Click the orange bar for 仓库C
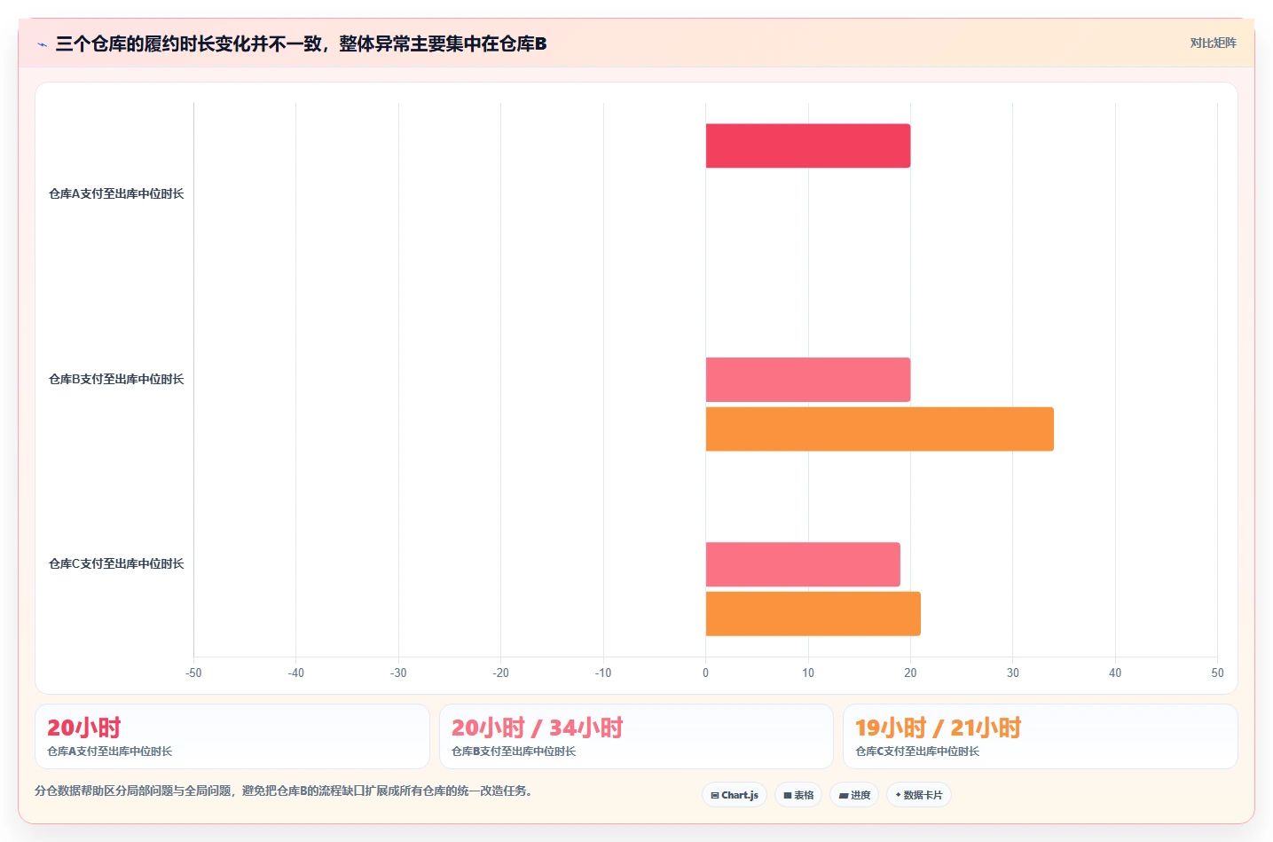1273x842 pixels. 813,614
